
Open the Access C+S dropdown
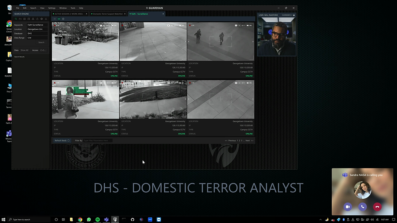[x=43, y=50]
